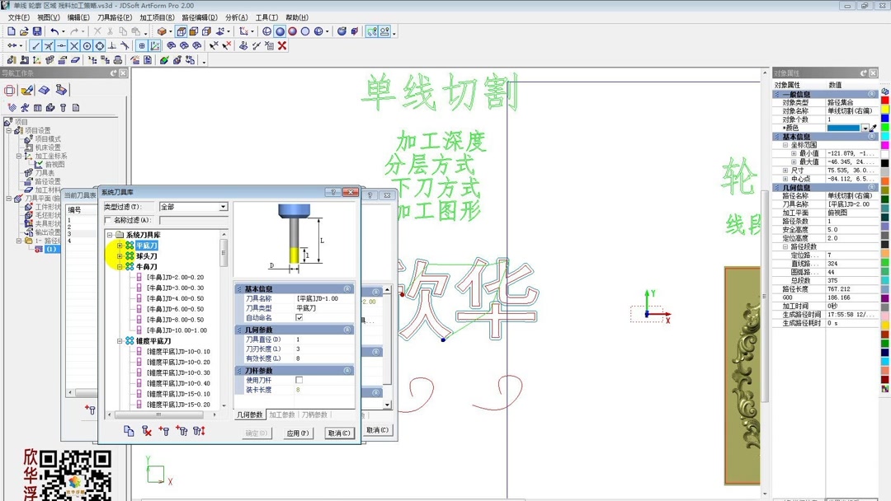Expand the 平底刀 node in the tool tree
891x501 pixels.
pos(120,246)
